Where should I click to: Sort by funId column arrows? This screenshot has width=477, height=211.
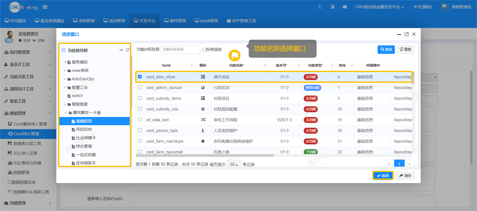(192, 65)
